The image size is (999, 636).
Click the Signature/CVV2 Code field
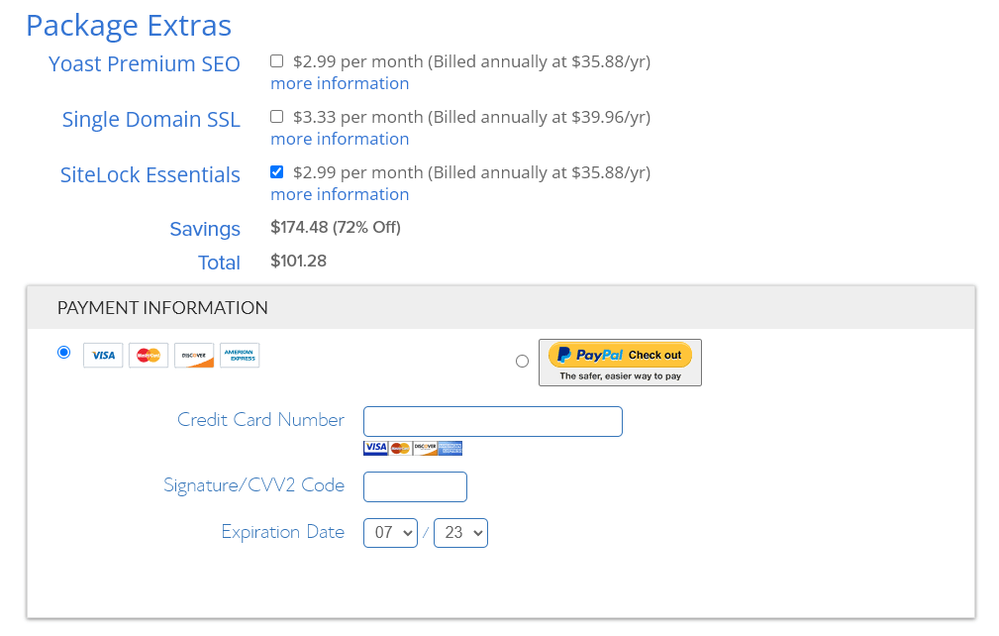(415, 486)
